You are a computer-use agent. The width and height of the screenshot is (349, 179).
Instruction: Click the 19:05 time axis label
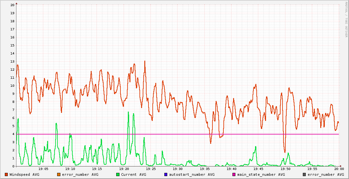click(43, 169)
